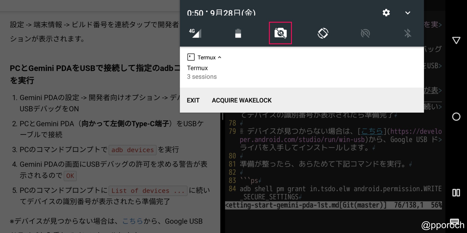Tap the home circle navigation button
467x233 pixels.
pos(456,117)
